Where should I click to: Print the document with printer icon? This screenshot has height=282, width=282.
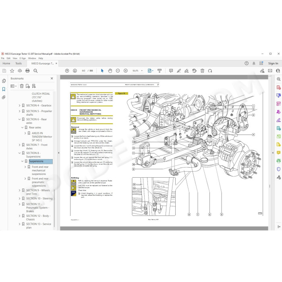(27, 70)
